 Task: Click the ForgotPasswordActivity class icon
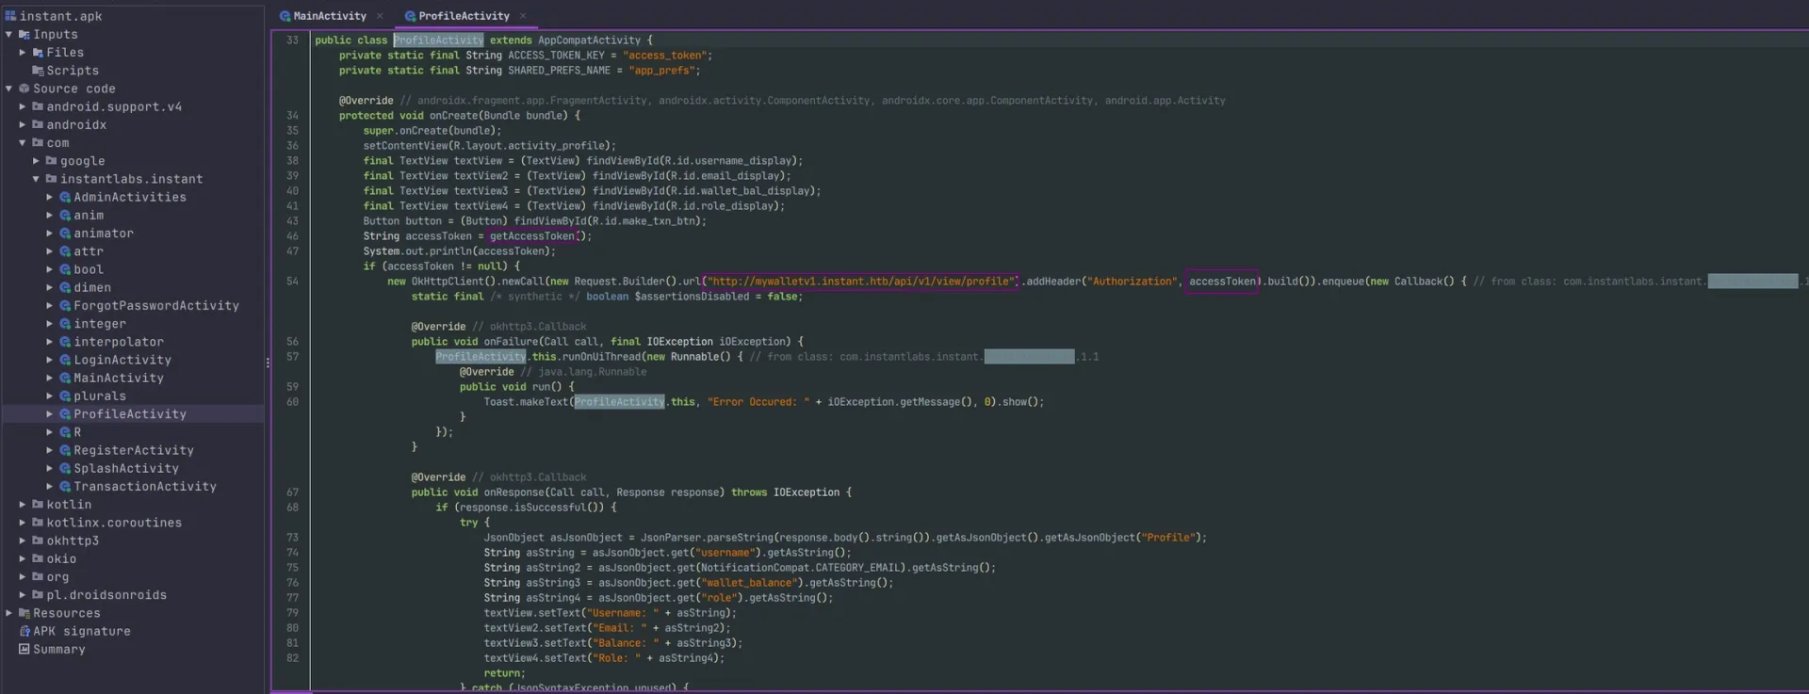tap(65, 305)
